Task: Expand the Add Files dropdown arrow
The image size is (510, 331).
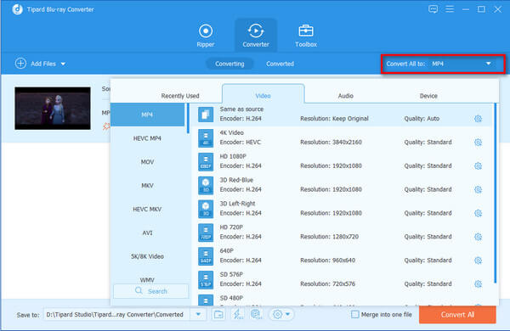Action: pyautogui.click(x=63, y=64)
